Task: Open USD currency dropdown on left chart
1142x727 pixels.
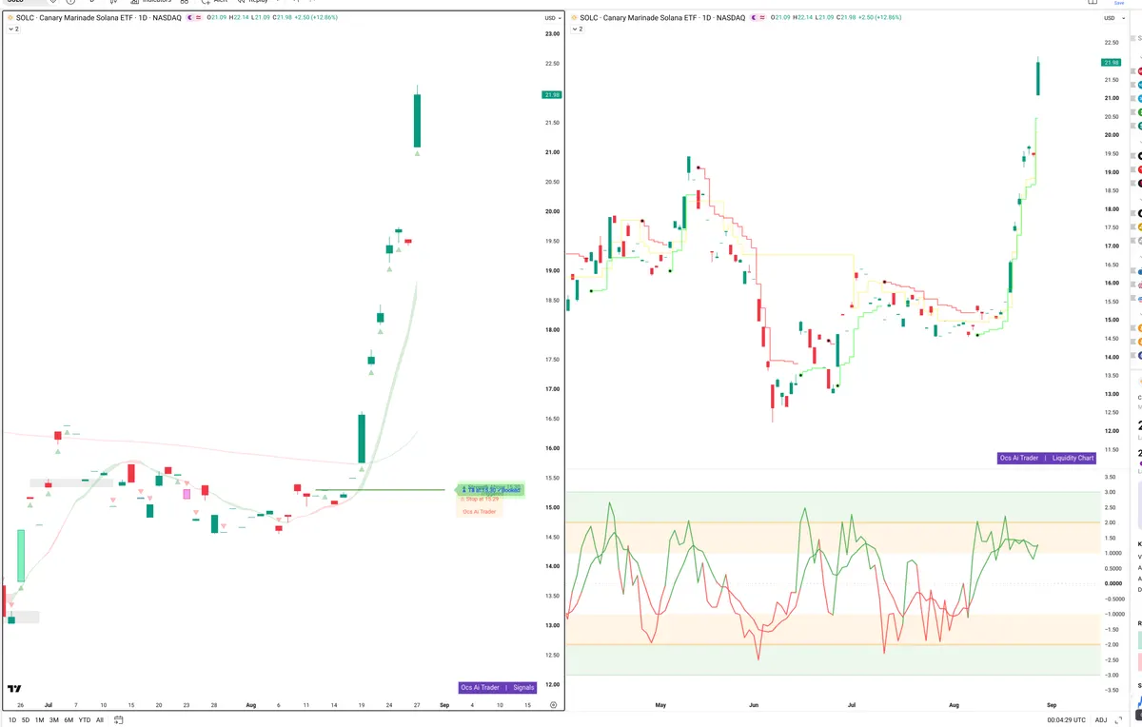Action: pos(552,18)
